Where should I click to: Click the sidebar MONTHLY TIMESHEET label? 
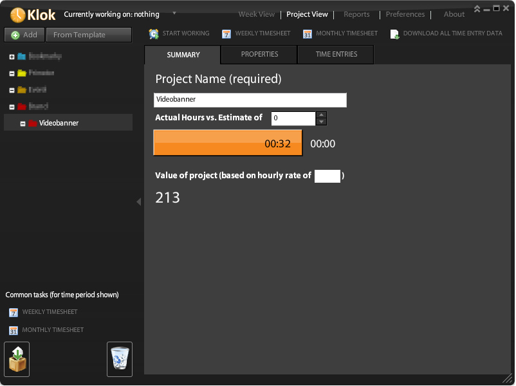[53, 330]
